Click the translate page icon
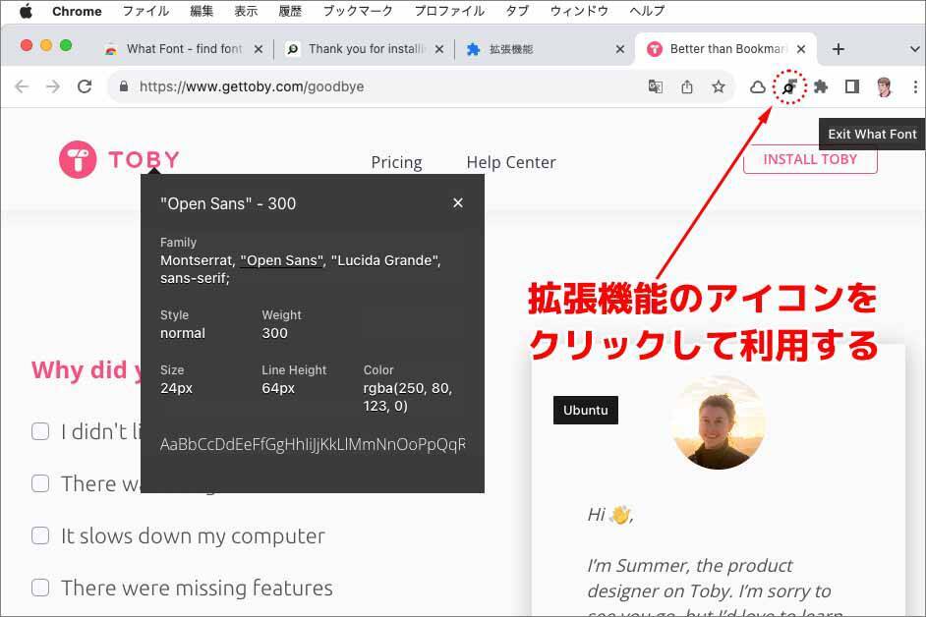Viewport: 926px width, 617px height. pyautogui.click(x=655, y=86)
